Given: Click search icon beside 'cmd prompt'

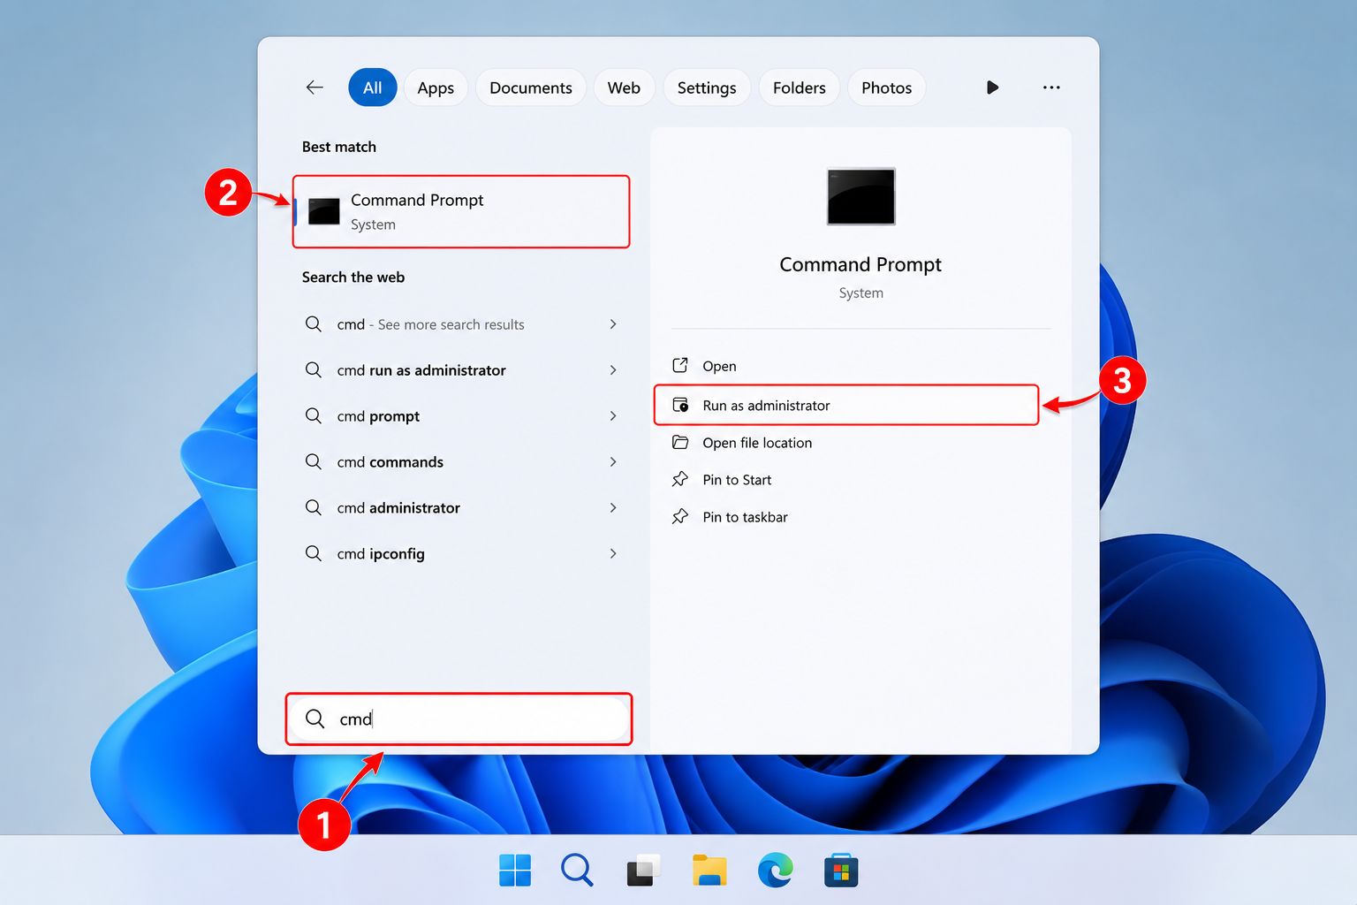Looking at the screenshot, I should coord(313,415).
